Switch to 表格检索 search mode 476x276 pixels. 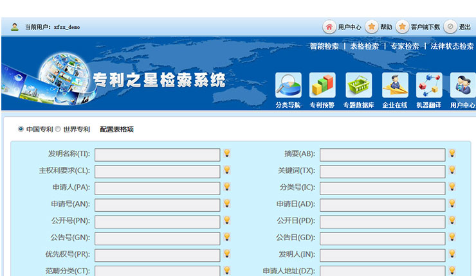[364, 46]
